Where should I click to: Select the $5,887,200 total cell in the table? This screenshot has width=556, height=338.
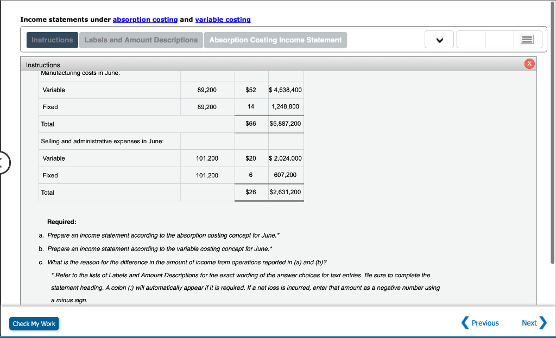285,124
